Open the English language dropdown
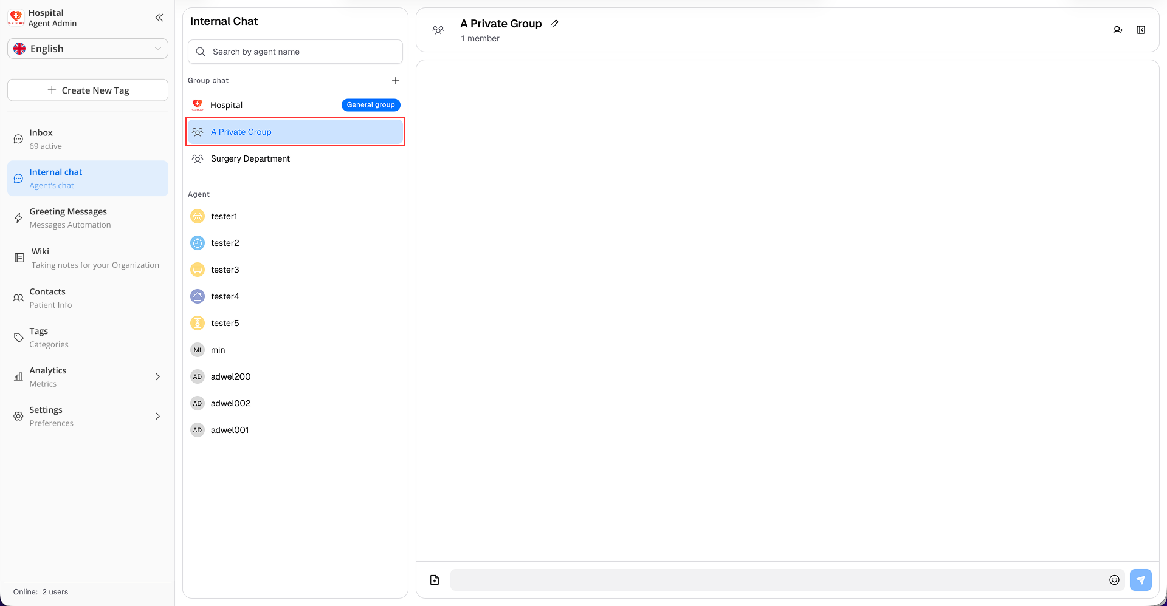The image size is (1167, 606). [x=88, y=49]
